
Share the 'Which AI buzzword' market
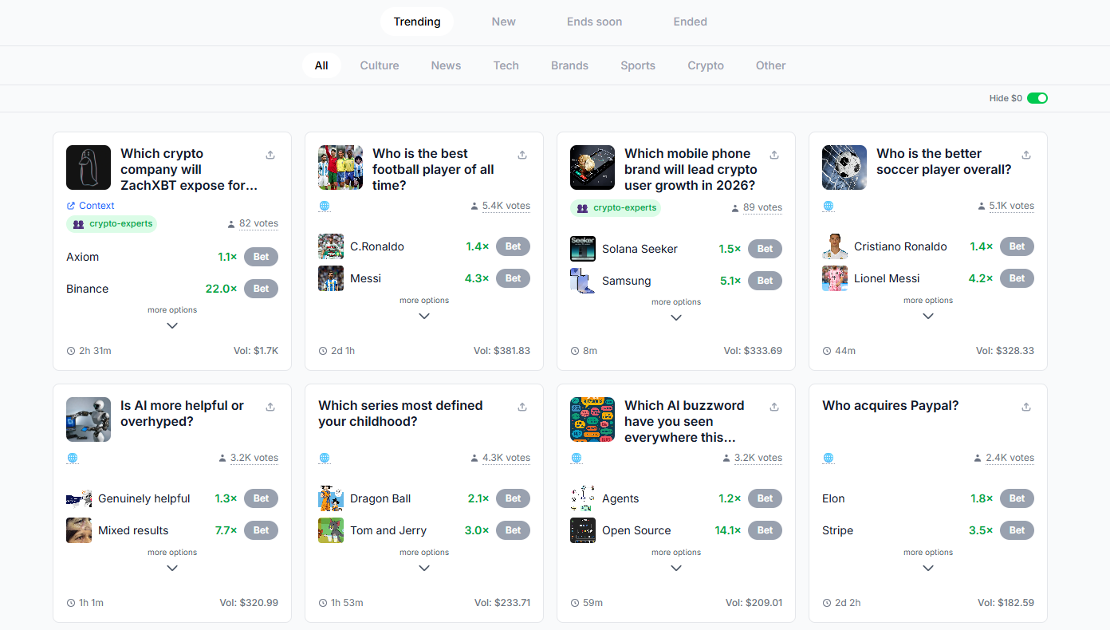[x=773, y=407]
